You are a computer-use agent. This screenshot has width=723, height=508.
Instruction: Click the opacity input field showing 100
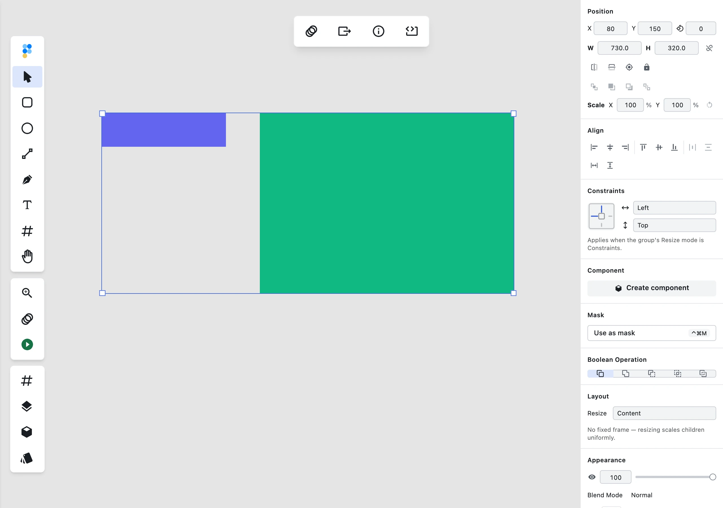616,477
